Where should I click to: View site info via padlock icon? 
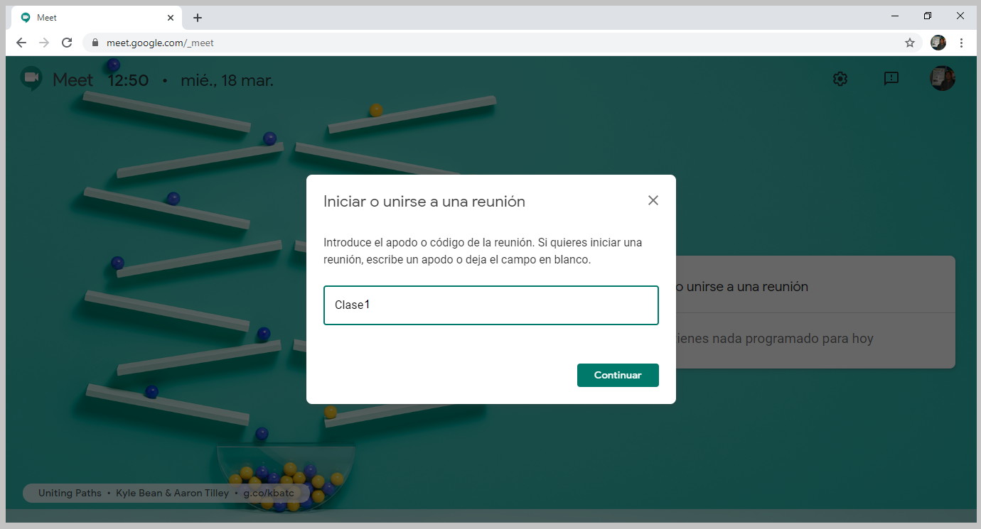click(x=95, y=43)
